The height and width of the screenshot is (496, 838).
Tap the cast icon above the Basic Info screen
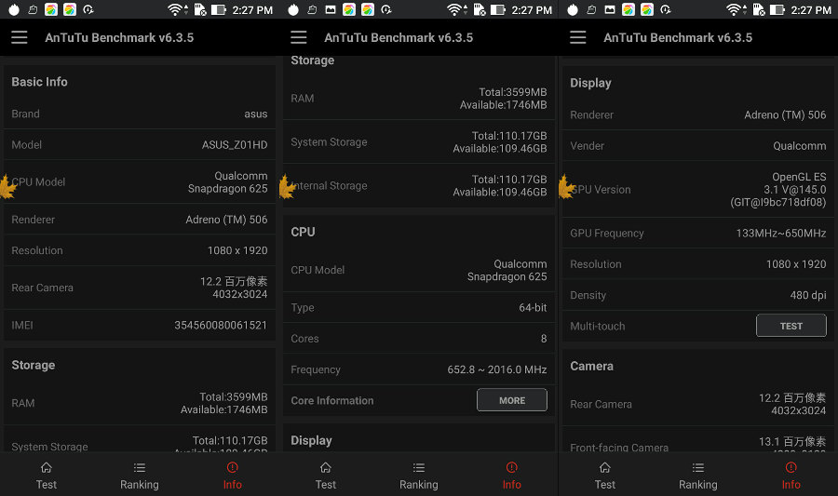tap(33, 9)
